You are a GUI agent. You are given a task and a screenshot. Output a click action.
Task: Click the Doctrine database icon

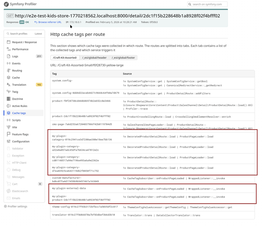pos(9,99)
